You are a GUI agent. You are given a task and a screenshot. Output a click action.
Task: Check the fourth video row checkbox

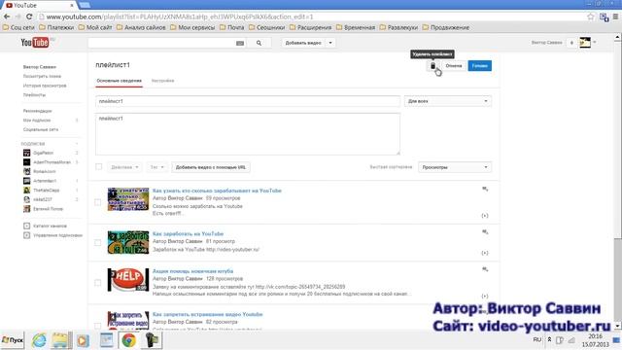tap(97, 326)
